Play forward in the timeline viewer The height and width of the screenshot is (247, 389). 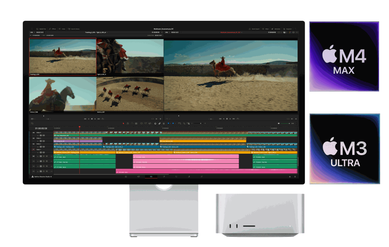[x=230, y=119]
